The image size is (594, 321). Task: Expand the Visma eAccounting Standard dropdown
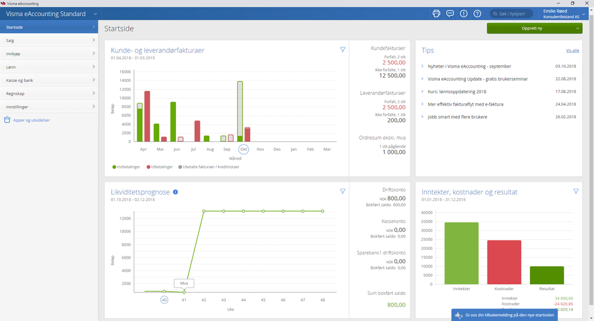point(95,14)
